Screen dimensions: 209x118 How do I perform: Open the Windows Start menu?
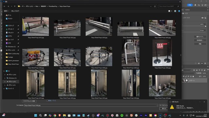36,115
